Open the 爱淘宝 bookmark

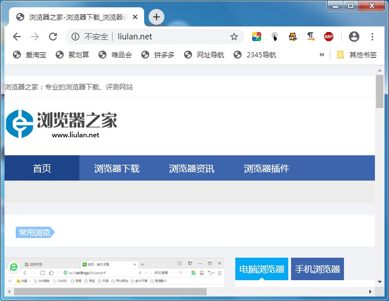point(29,55)
